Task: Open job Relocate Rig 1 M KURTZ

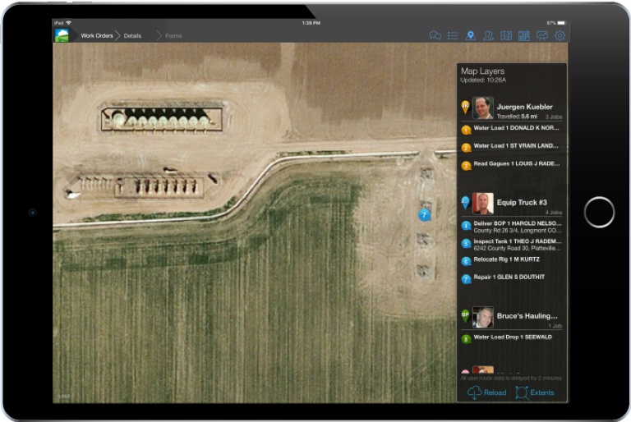Action: tap(507, 259)
